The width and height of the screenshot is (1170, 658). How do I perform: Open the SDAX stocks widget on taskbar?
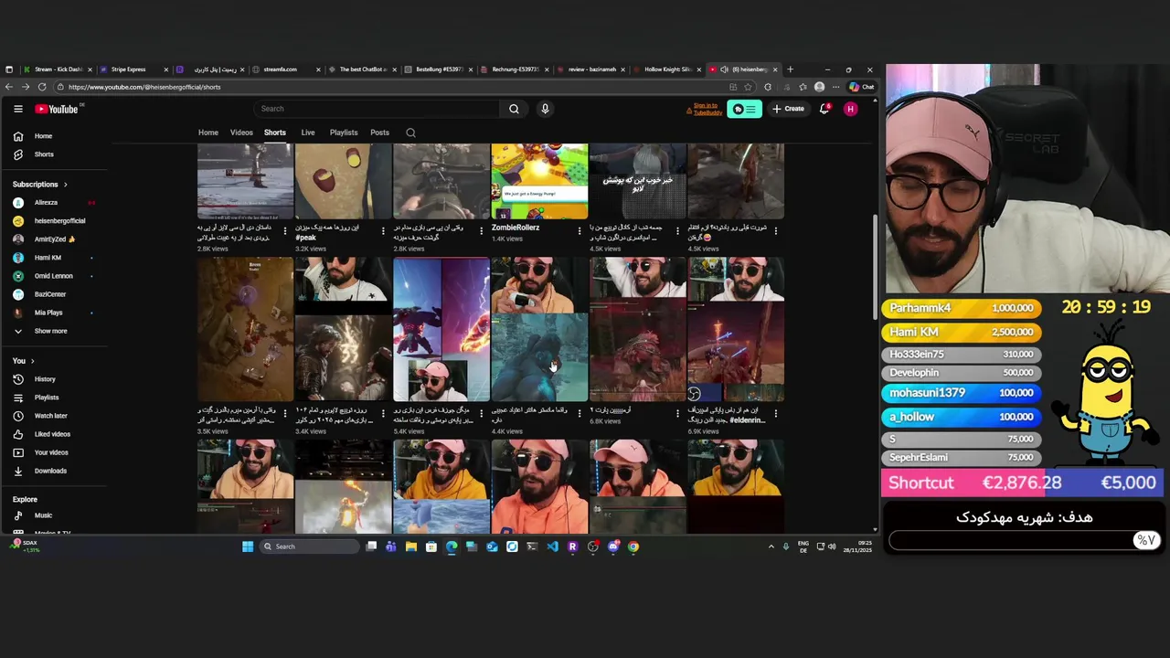(26, 547)
